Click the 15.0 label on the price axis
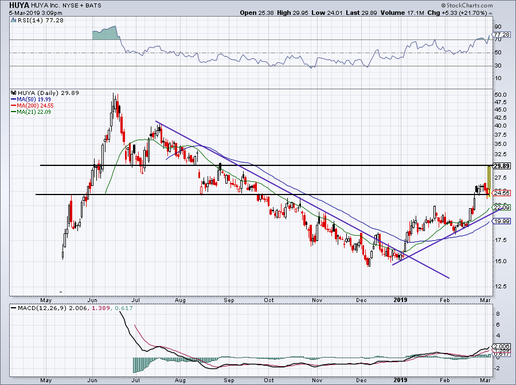 coord(500,261)
